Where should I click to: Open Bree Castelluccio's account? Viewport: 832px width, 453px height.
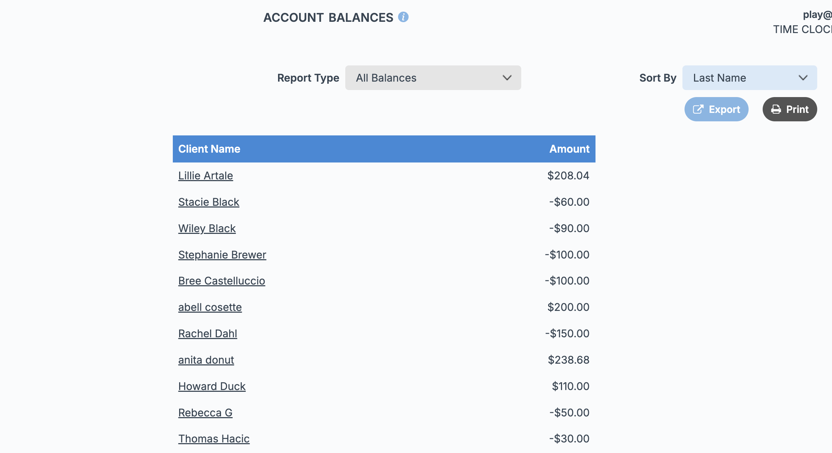222,281
